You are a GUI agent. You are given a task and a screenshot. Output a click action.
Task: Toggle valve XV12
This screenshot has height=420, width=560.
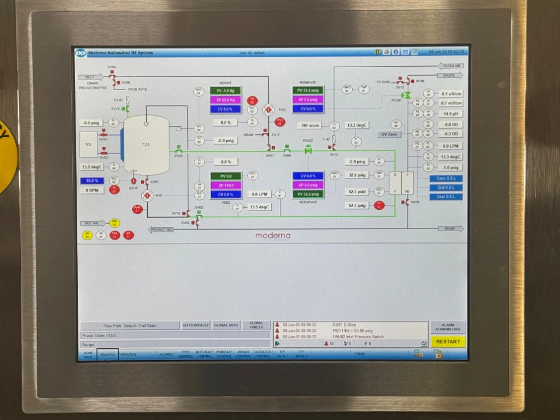[x=334, y=148]
